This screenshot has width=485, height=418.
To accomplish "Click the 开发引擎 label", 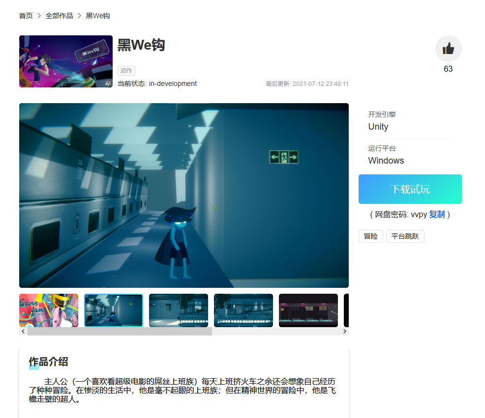I will click(382, 114).
